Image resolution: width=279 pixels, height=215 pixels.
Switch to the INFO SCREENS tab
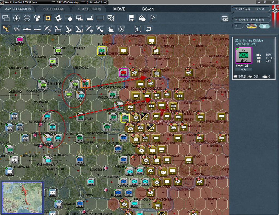(53, 9)
